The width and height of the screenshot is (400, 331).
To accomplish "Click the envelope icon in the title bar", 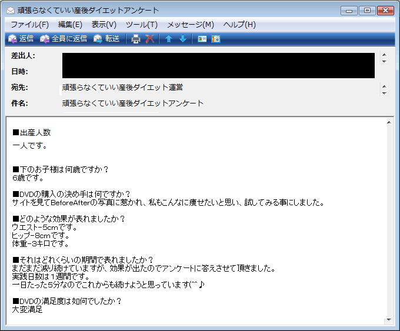I will pyautogui.click(x=11, y=11).
